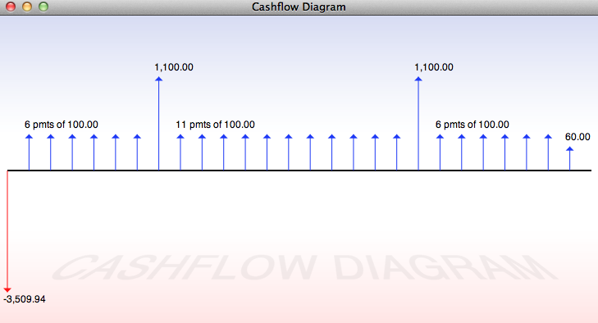Minimize the window with the yellow button
The height and width of the screenshot is (323, 598).
(27, 7)
